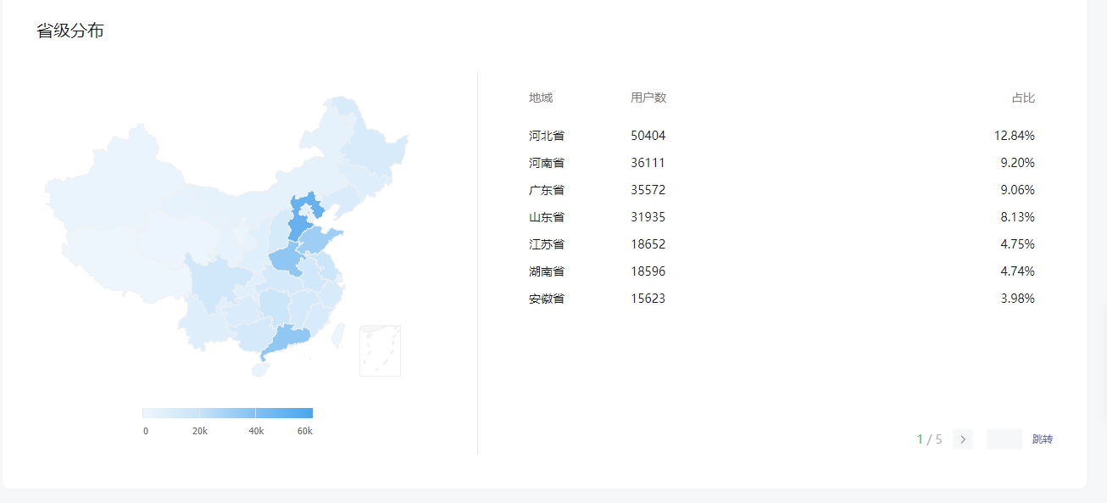Click user count 35572

point(648,190)
